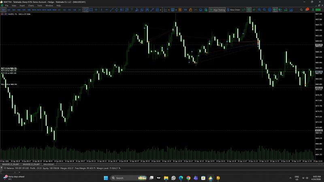Screen dimensions: 324x182
Task: Switch chart to bar chart mode
Action: 244,10
